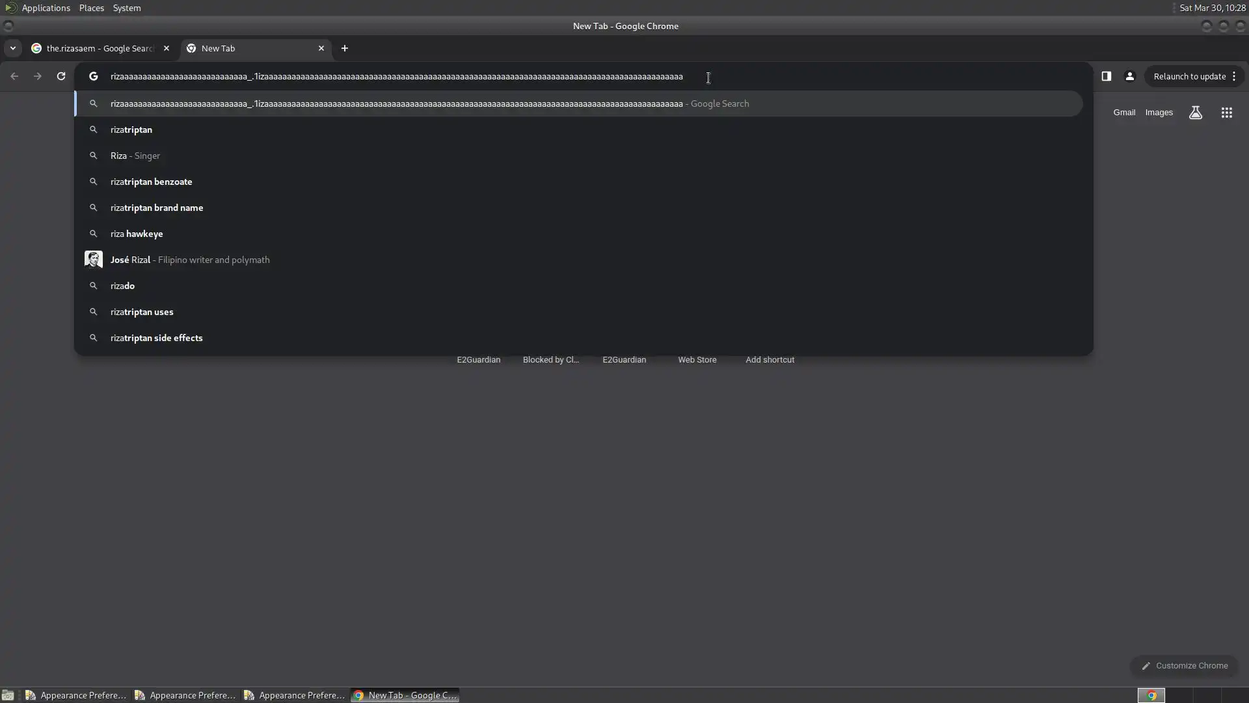Image resolution: width=1249 pixels, height=703 pixels.
Task: Click the back navigation arrow
Action: [x=14, y=76]
